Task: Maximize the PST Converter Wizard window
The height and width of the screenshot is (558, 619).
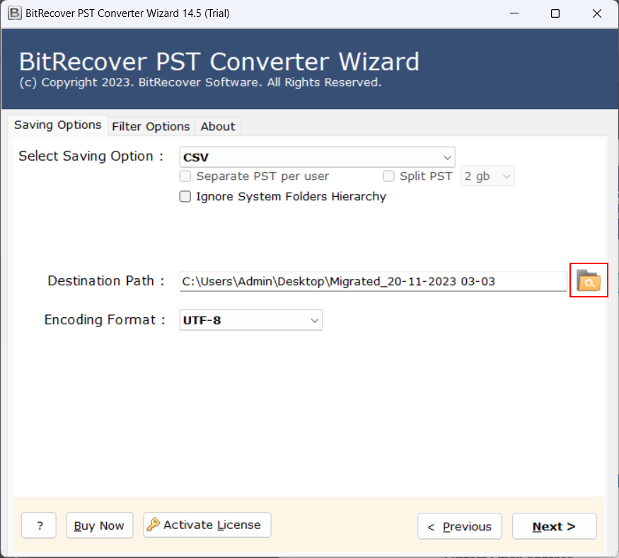Action: 555,13
